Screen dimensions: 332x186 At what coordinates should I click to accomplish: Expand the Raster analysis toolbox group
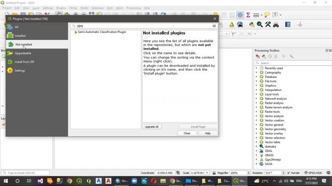click(x=256, y=103)
